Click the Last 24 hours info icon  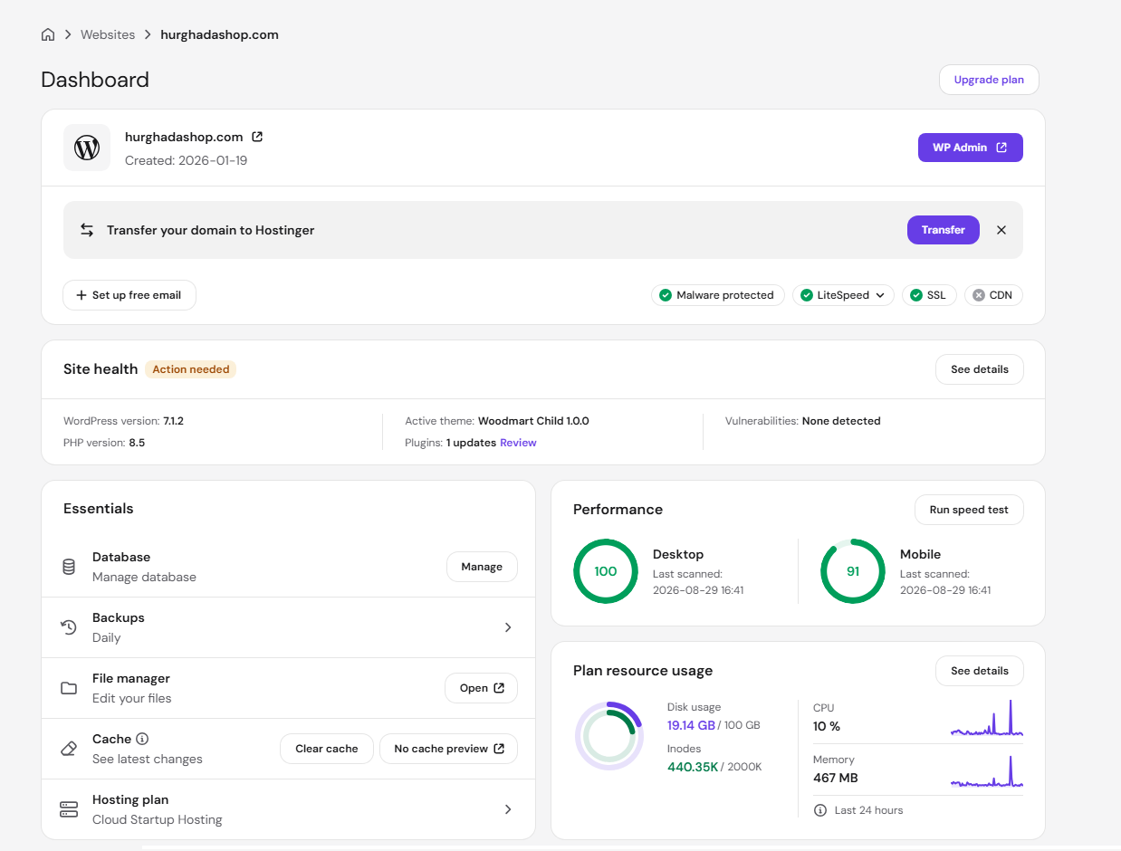[820, 810]
